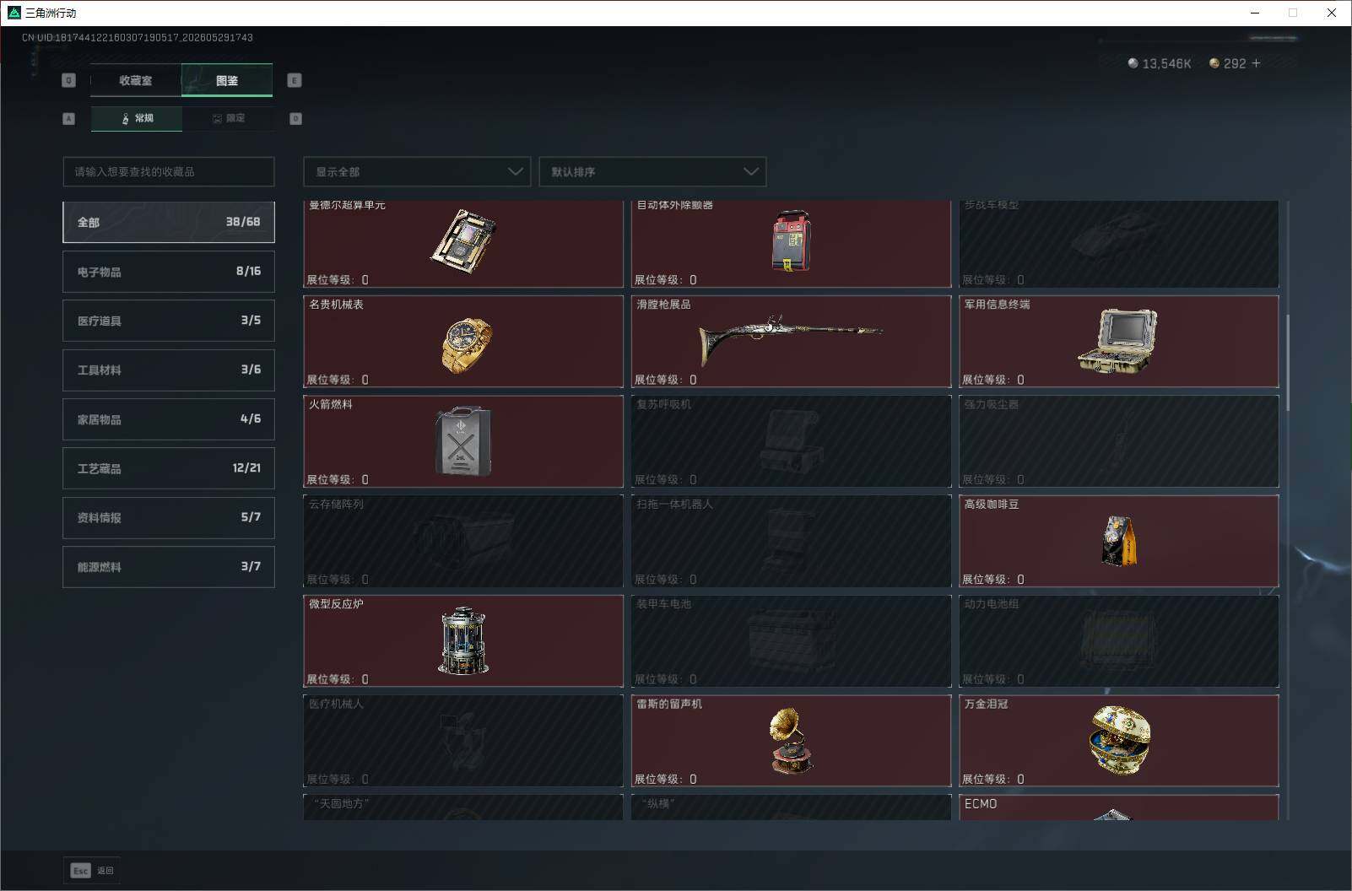Click the 雷斯的留声机 gramophone icon

click(791, 740)
